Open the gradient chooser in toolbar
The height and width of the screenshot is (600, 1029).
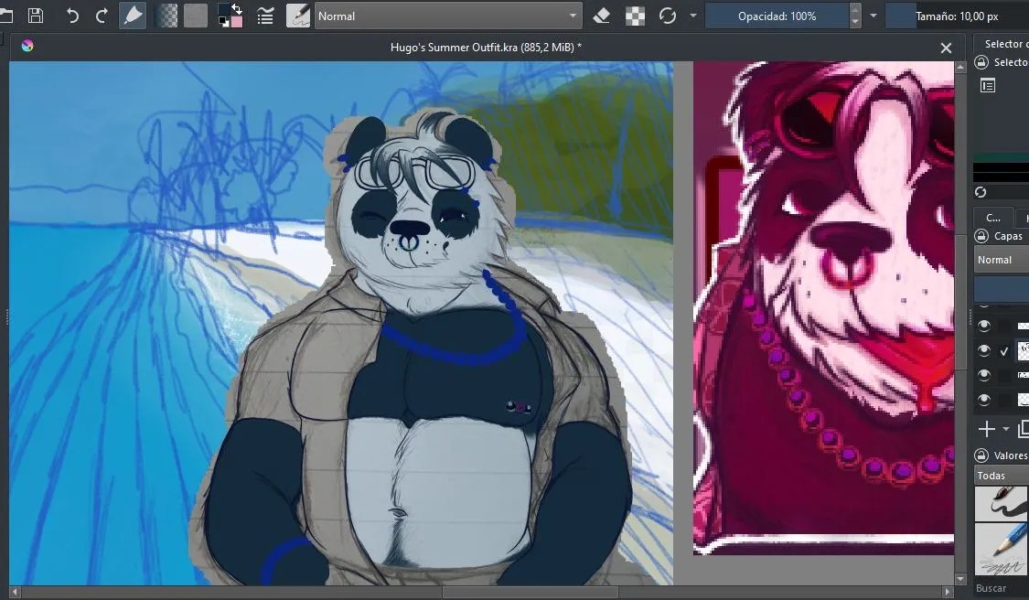tap(166, 16)
